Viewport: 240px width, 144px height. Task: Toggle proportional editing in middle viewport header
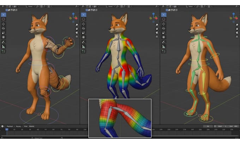point(129,7)
